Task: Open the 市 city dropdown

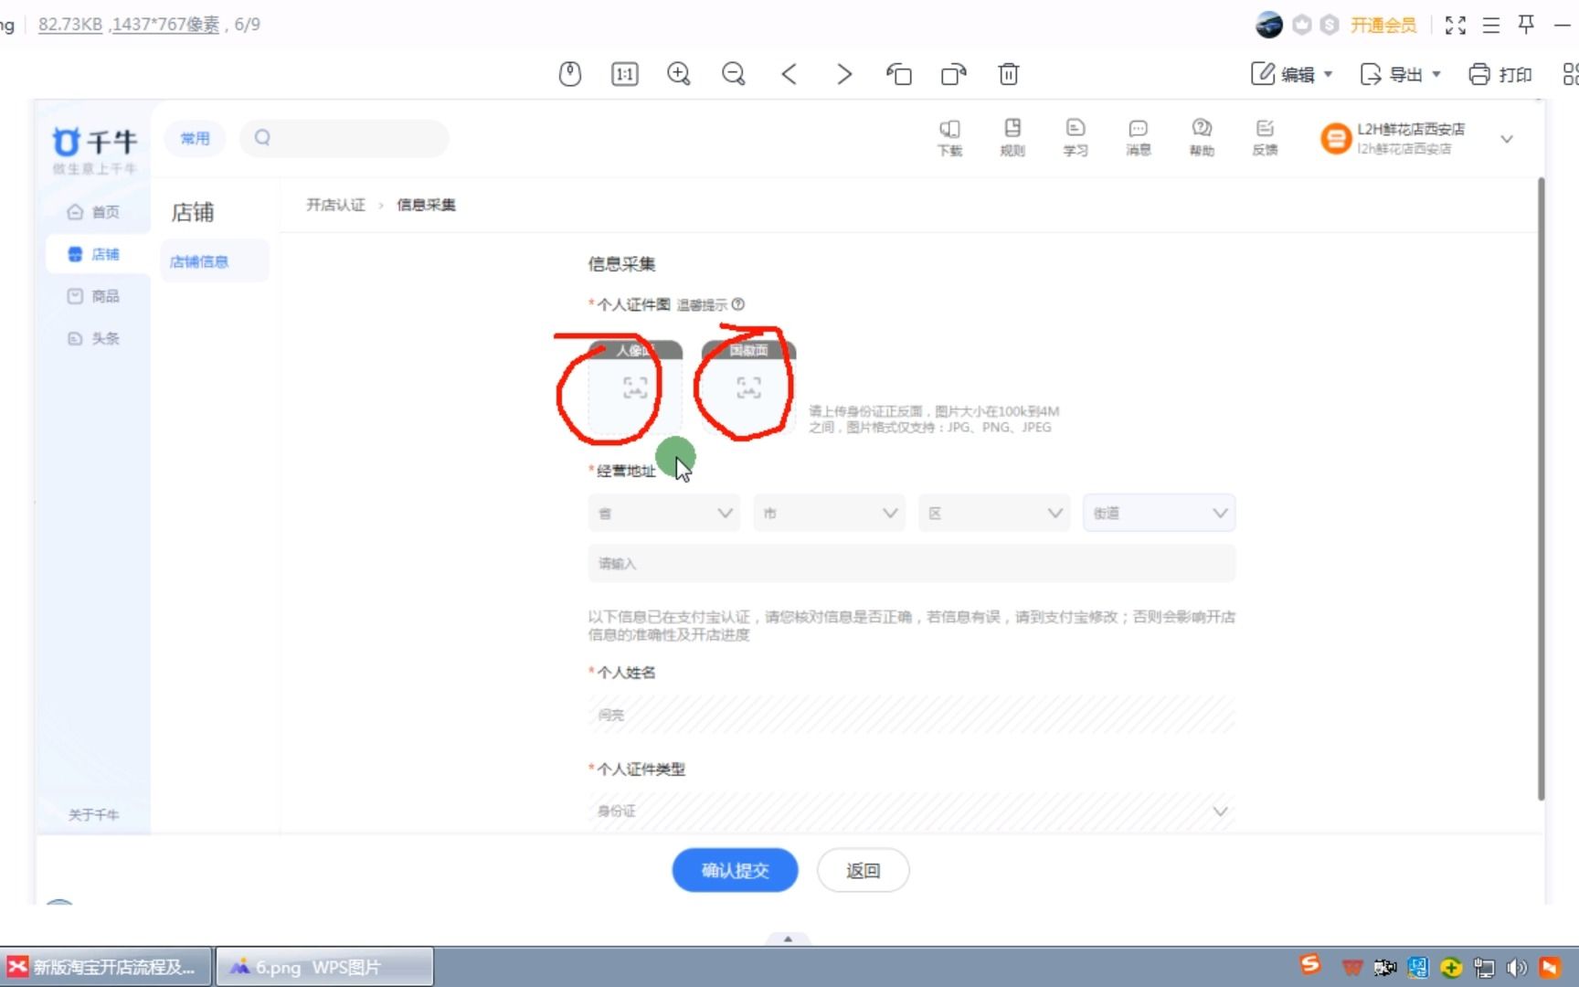Action: coord(829,513)
